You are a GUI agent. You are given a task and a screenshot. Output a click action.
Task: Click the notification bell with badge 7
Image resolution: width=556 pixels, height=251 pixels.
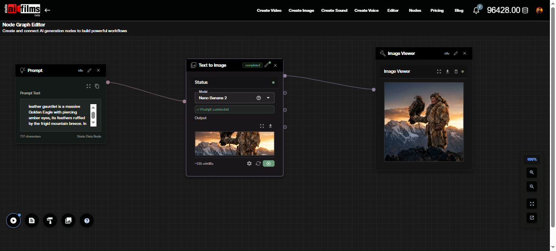click(x=476, y=10)
